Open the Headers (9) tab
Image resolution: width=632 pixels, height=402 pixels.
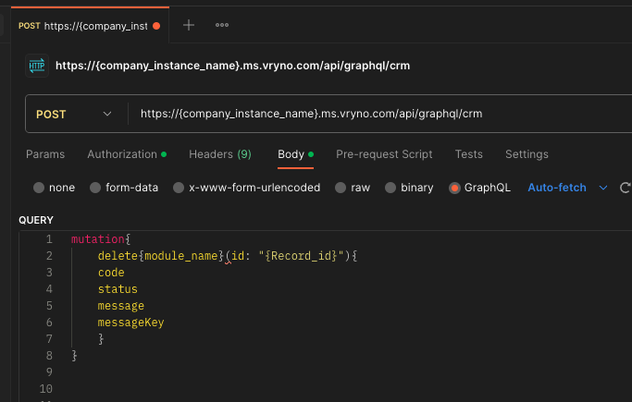(220, 154)
